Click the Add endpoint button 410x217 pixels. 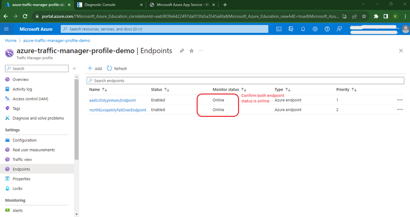[95, 69]
